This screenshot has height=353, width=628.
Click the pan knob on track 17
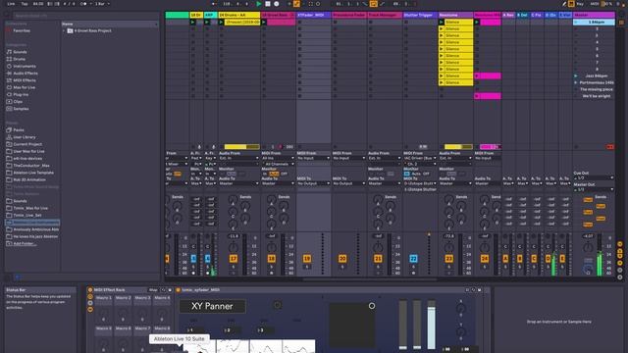pyautogui.click(x=234, y=247)
